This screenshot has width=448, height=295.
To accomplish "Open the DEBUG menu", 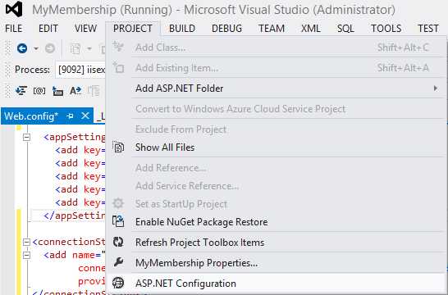I will click(226, 29).
